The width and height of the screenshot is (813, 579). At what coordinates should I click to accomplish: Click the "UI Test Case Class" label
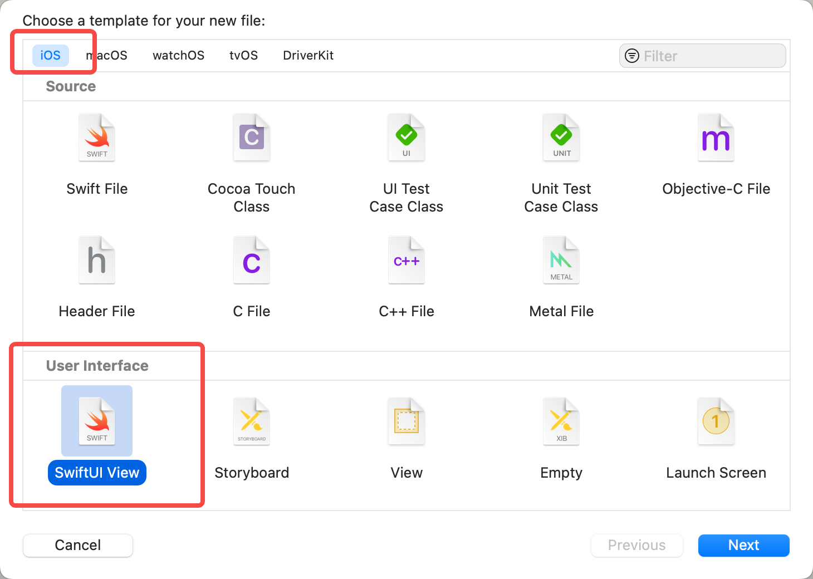click(406, 198)
